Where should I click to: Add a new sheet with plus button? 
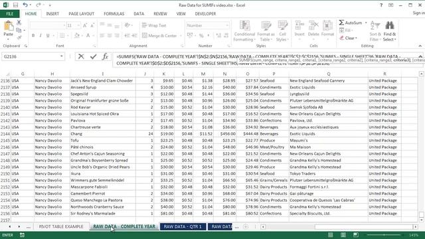246,226
